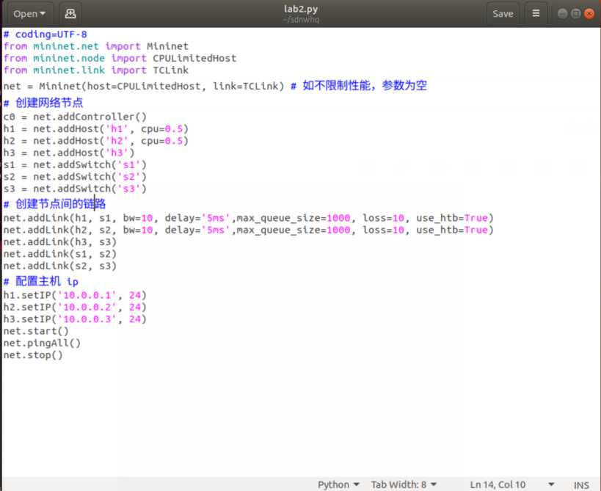Click the 'import Mininet' line
The image size is (601, 491).
point(96,46)
